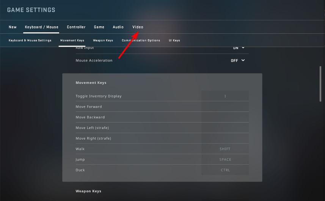
Task: Open the Video settings tab
Action: click(138, 27)
